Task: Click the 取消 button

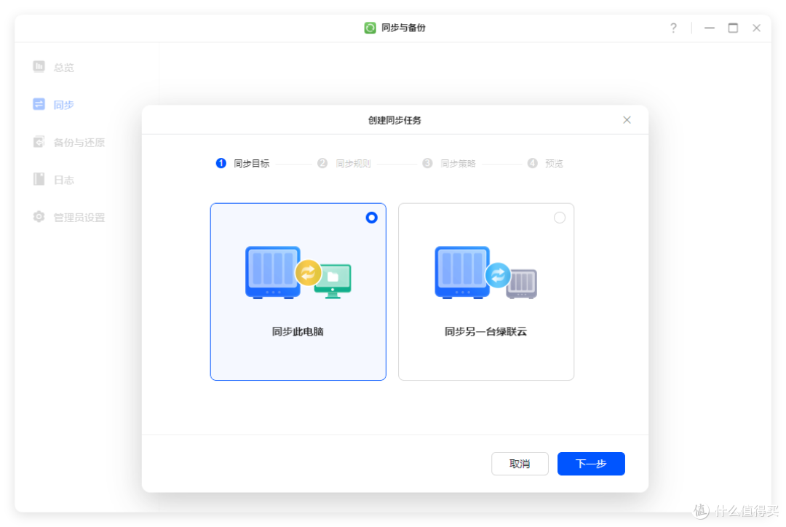Action: point(520,464)
